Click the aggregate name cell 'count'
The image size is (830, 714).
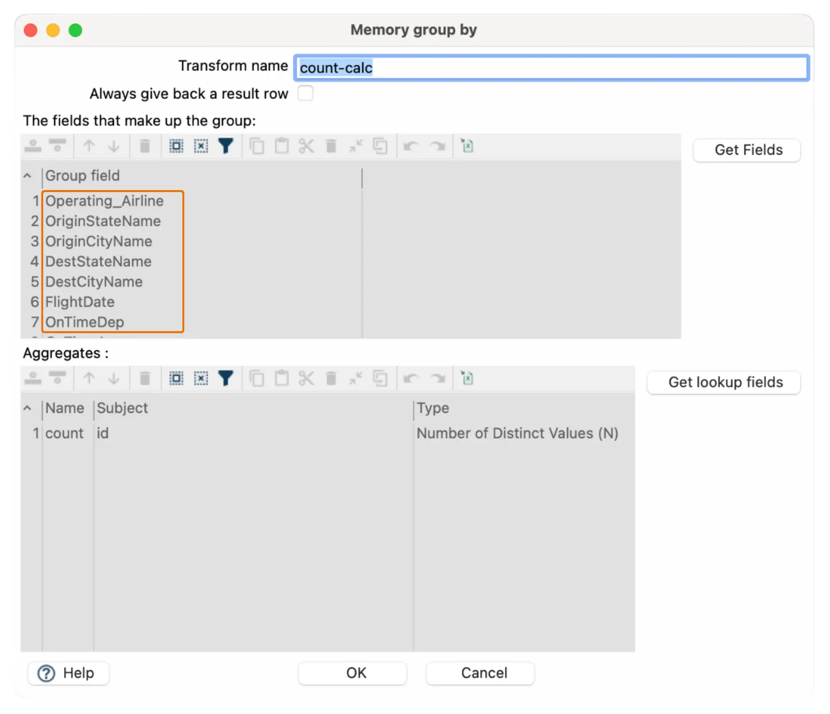click(64, 433)
